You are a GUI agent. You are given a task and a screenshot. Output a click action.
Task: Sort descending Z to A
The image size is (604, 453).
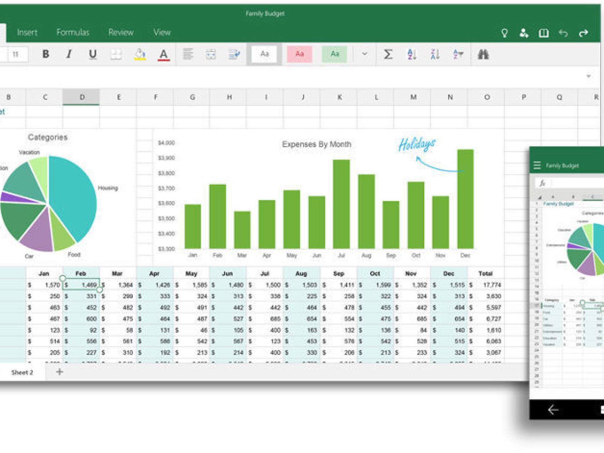(x=435, y=54)
